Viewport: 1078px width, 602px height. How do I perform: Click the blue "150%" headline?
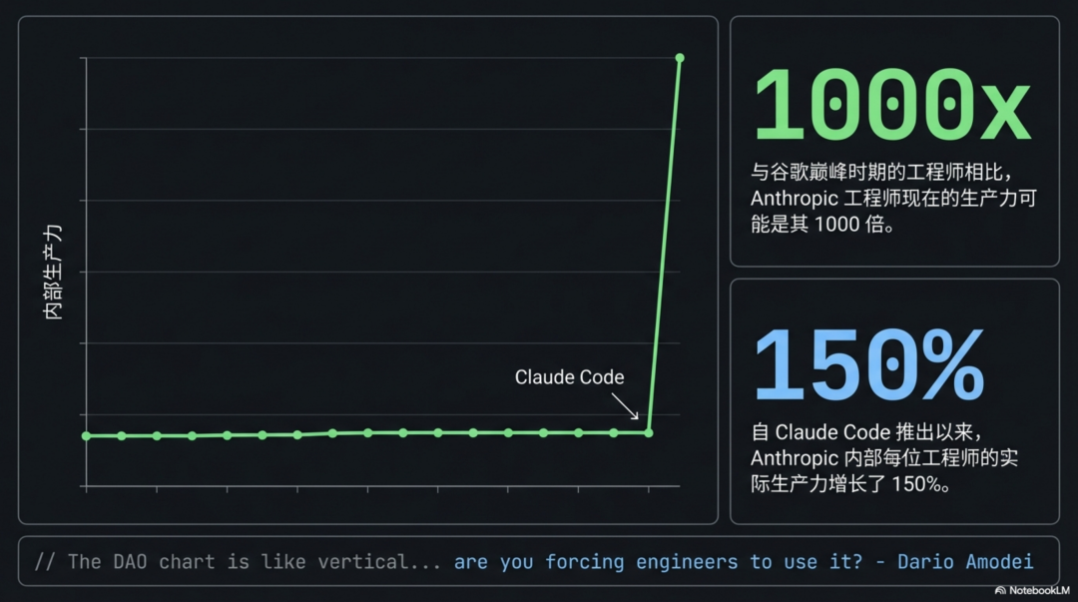869,365
